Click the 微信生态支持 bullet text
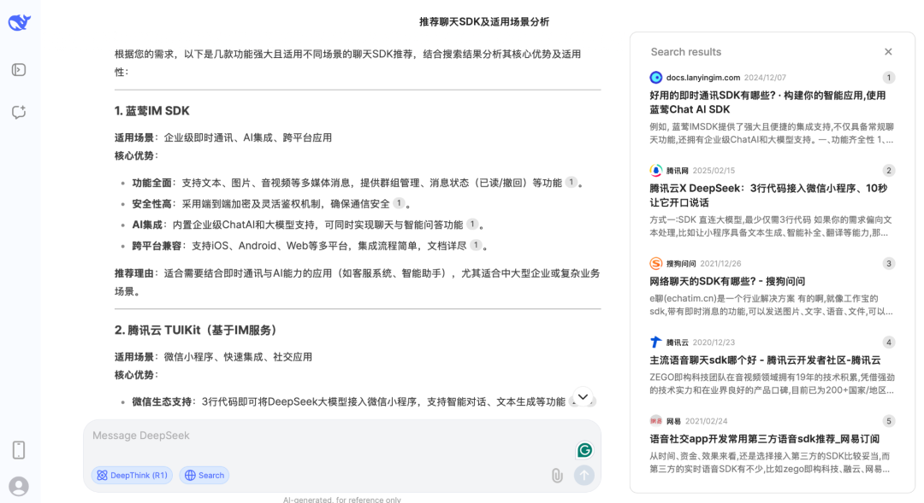This screenshot has width=924, height=503. (348, 402)
